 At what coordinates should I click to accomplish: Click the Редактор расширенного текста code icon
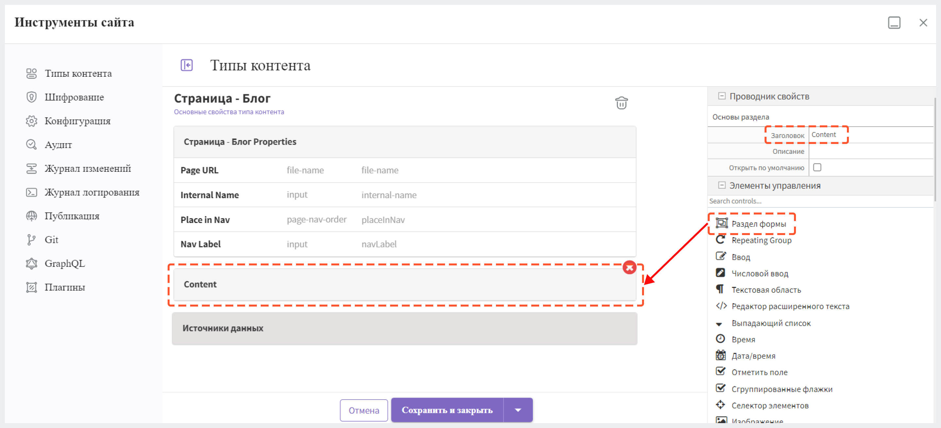pyautogui.click(x=721, y=306)
